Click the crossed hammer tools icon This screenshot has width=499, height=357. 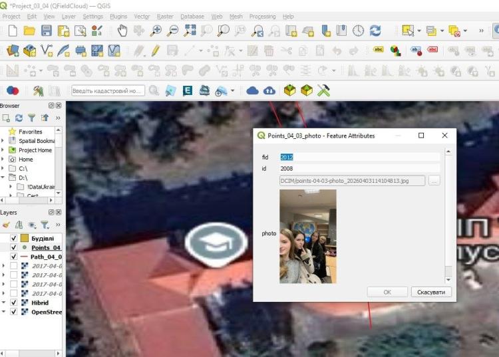click(x=323, y=91)
